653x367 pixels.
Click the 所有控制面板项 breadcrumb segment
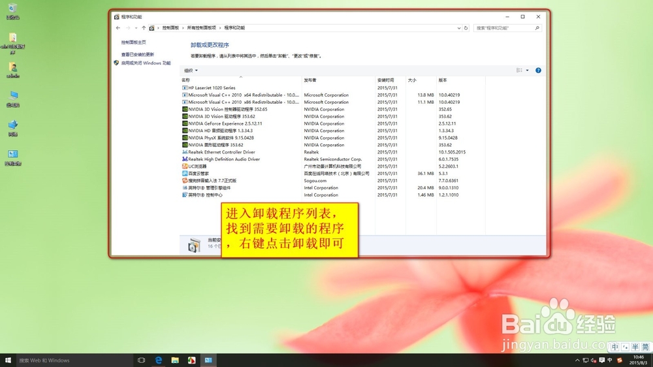202,28
